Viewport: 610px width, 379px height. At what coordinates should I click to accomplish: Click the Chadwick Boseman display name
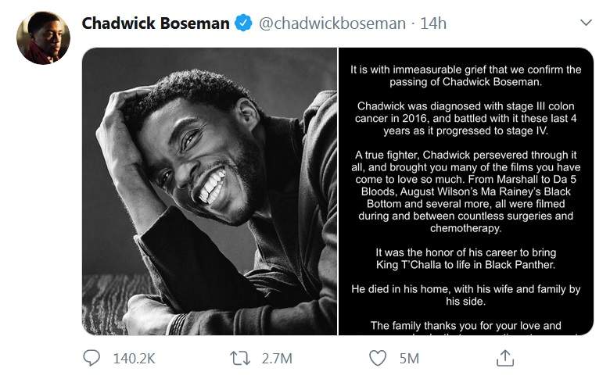[155, 23]
